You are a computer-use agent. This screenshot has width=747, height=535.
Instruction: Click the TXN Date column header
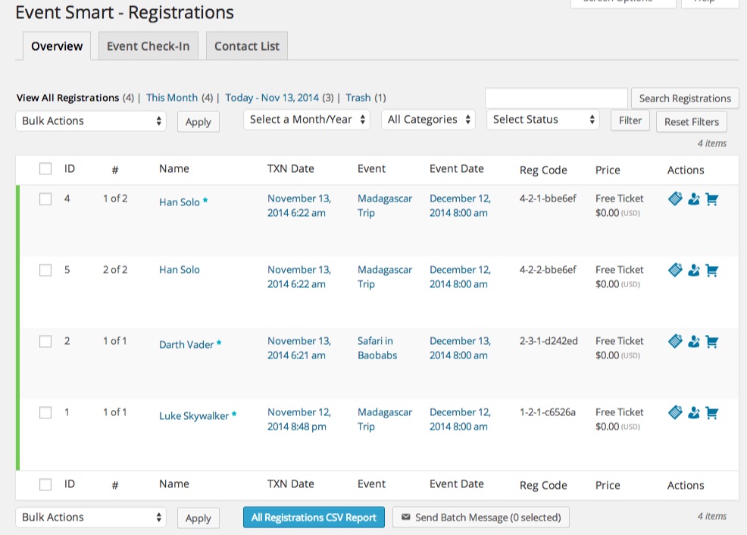291,169
